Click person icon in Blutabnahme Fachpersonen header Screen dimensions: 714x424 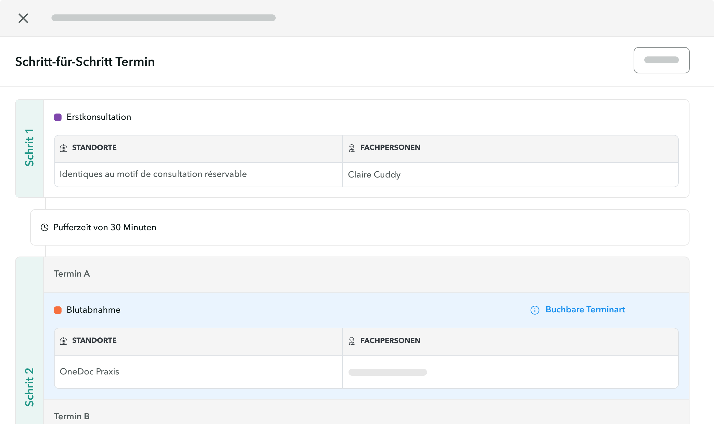352,341
